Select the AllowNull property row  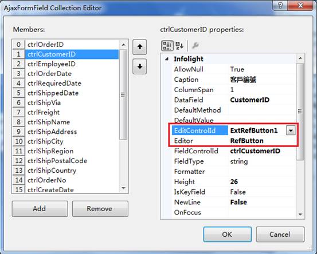(x=234, y=69)
